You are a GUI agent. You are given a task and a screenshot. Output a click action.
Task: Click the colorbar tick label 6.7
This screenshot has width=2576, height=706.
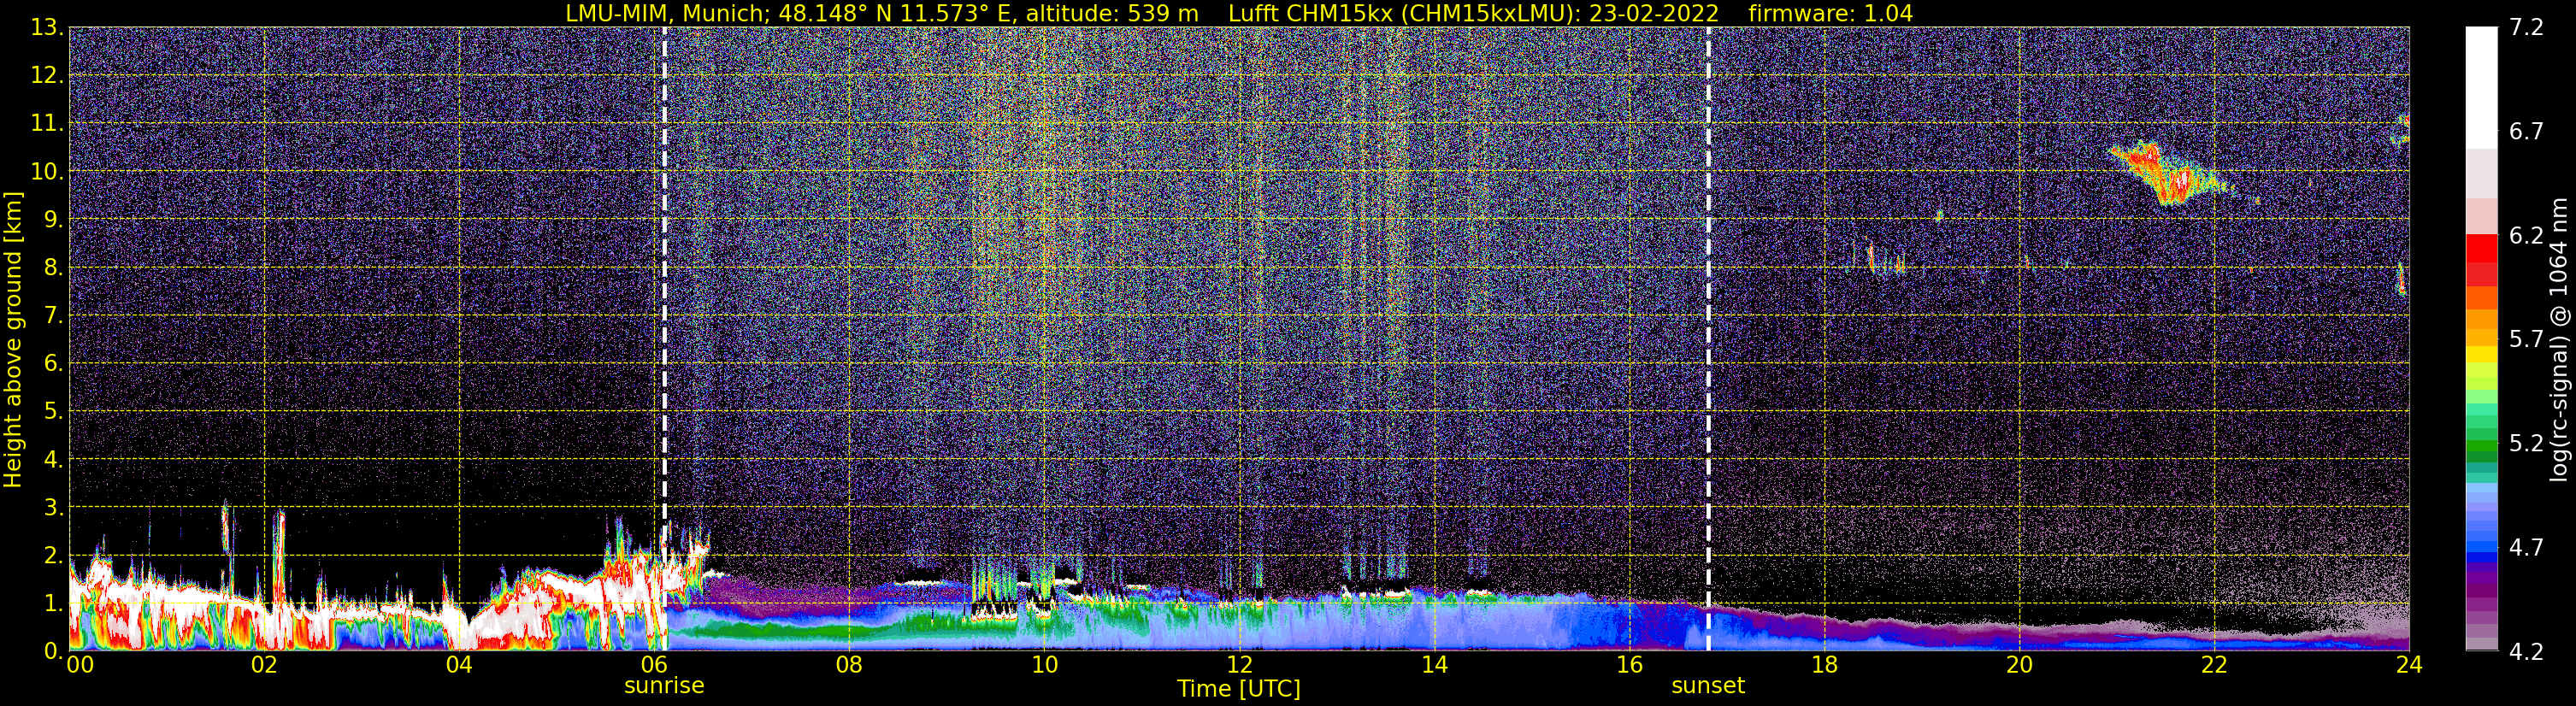coord(2526,131)
